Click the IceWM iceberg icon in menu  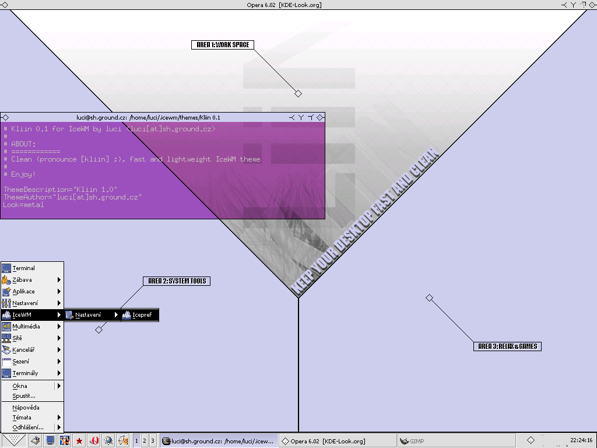click(6, 314)
